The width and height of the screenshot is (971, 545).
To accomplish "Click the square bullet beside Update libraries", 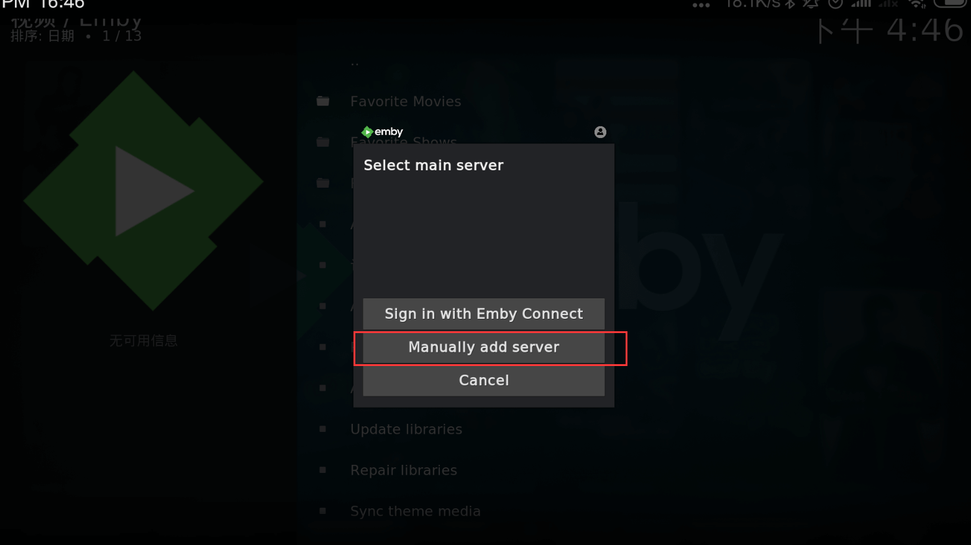I will click(x=322, y=429).
